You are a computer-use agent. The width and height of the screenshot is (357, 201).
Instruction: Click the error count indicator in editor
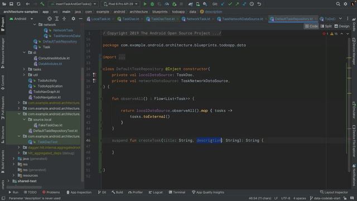(x=325, y=33)
